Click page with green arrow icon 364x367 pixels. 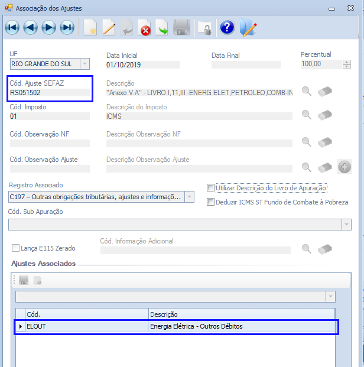(x=162, y=28)
